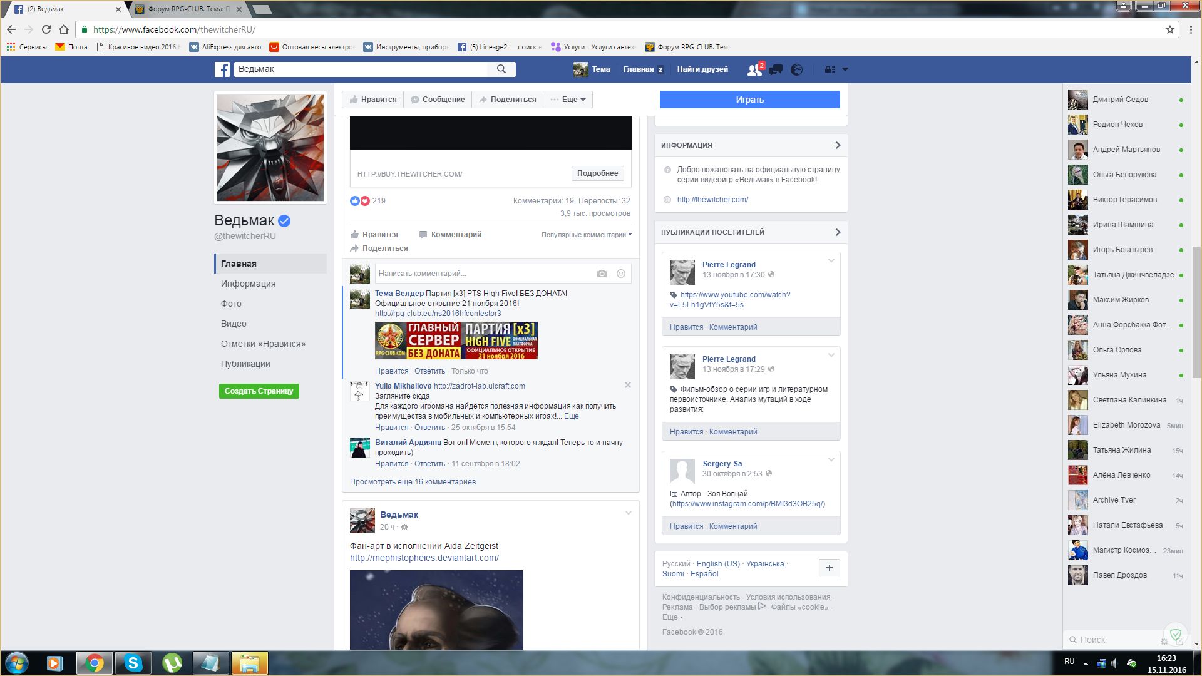This screenshot has height=676, width=1202.
Task: Click the post reactions like/heart icons
Action: pyautogui.click(x=360, y=201)
